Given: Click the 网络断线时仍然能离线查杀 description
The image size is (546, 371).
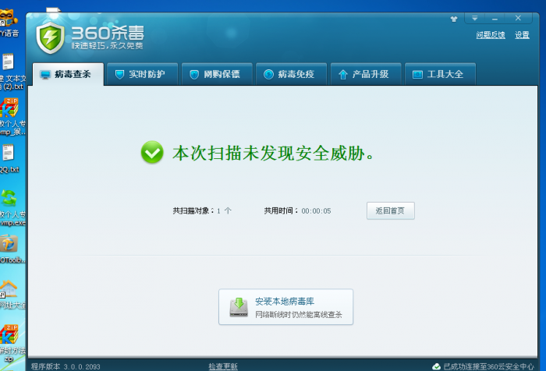Looking at the screenshot, I should [x=299, y=315].
